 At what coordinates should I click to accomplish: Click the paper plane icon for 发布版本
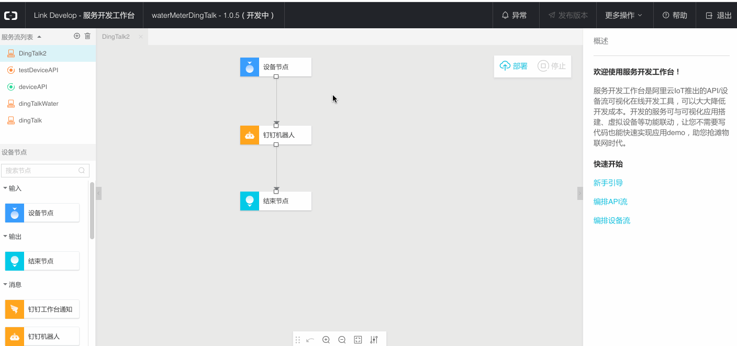[552, 16]
